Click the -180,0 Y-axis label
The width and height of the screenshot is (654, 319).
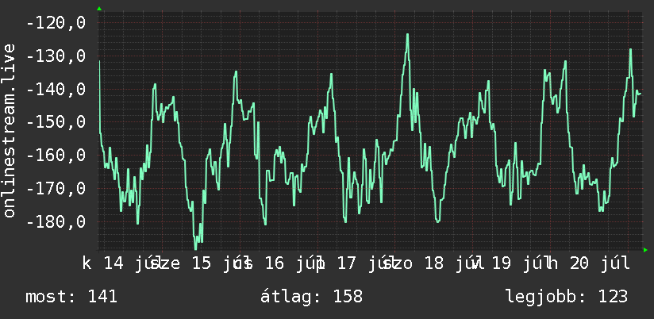click(56, 221)
